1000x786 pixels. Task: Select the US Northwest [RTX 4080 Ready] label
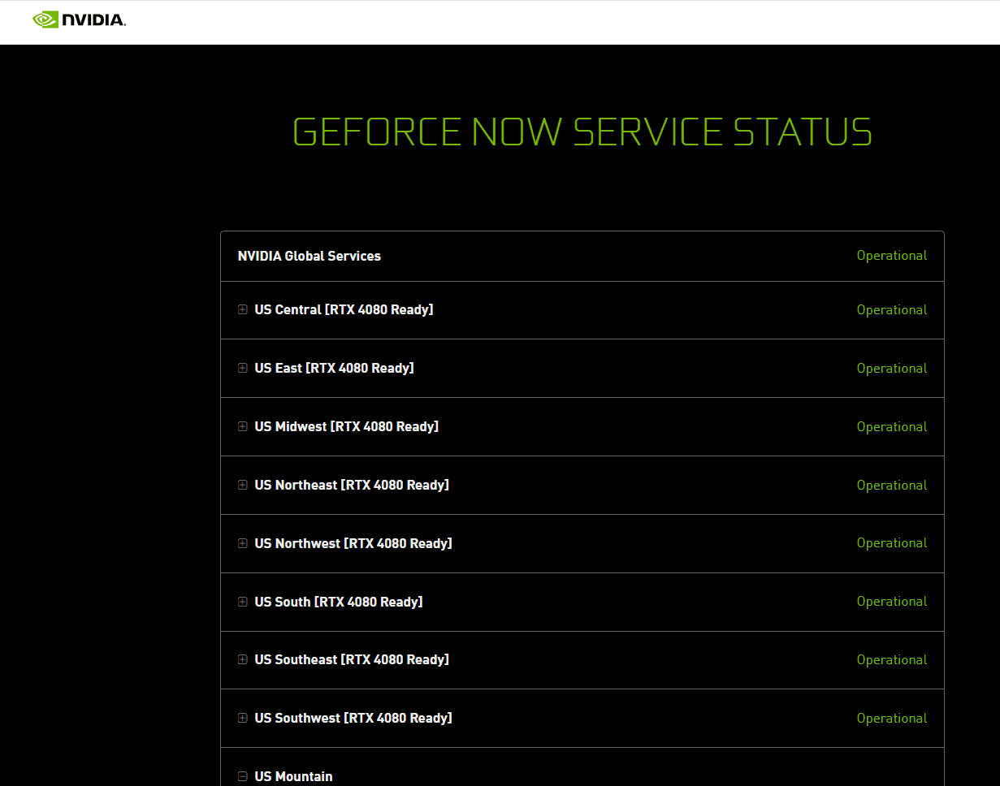[x=353, y=543]
